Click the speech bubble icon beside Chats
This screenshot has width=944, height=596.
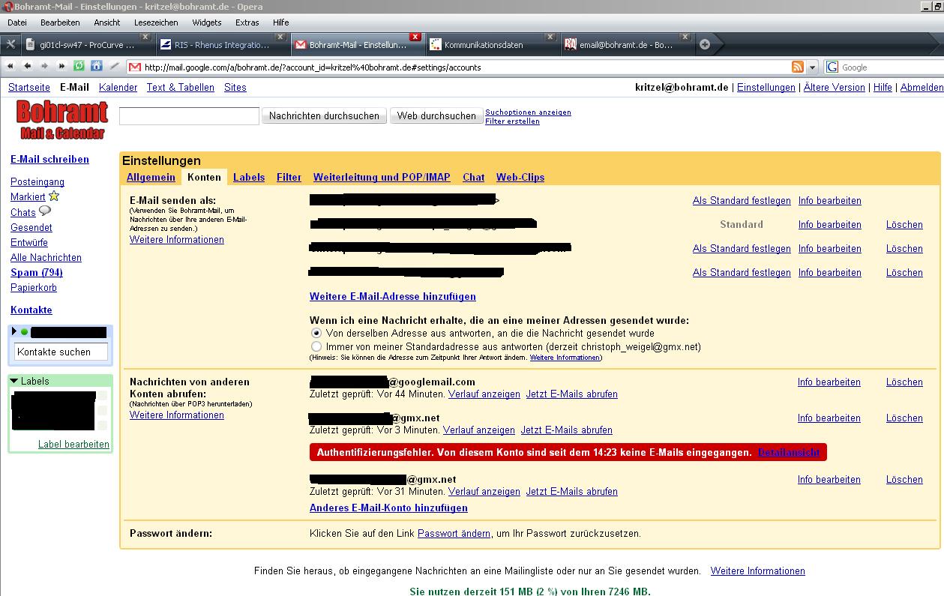point(45,211)
